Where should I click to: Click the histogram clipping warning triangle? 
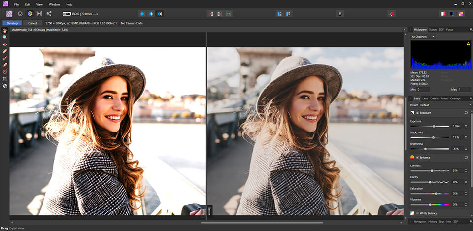click(468, 44)
